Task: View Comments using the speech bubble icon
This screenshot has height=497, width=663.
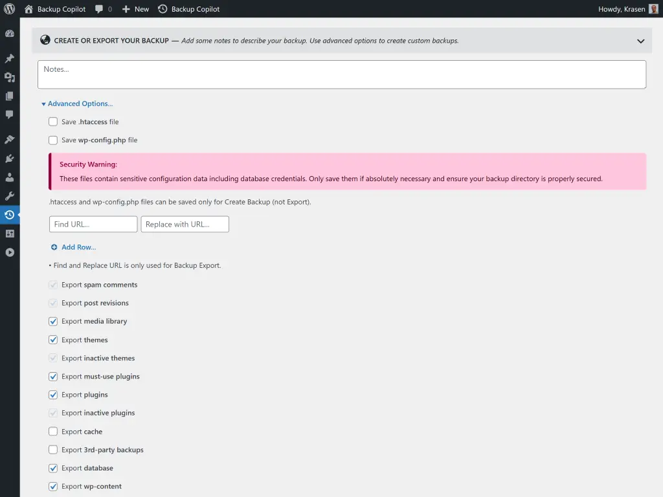Action: point(10,114)
